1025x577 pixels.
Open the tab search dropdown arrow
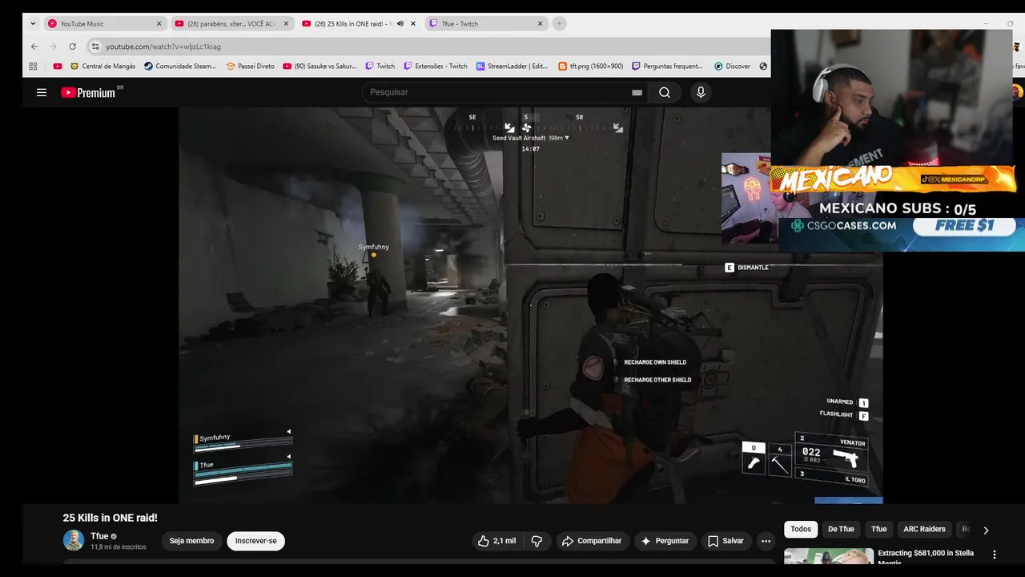pos(33,23)
